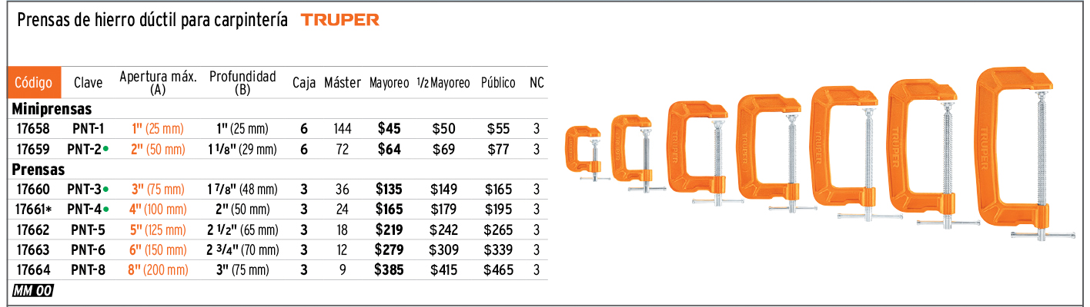Viewport: 1090px width, 307px height.
Task: Click the MM 00 badge
Action: [33, 290]
